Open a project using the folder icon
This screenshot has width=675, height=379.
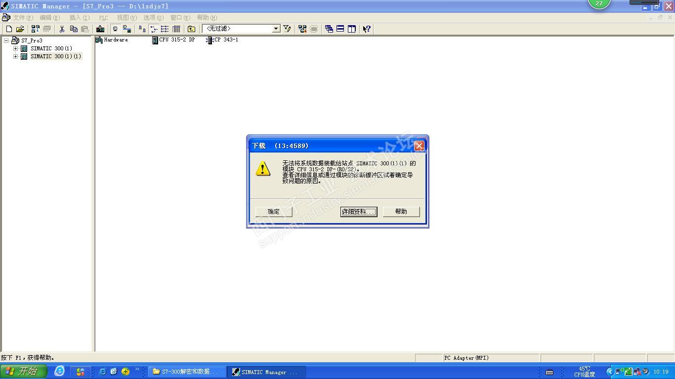pos(20,29)
